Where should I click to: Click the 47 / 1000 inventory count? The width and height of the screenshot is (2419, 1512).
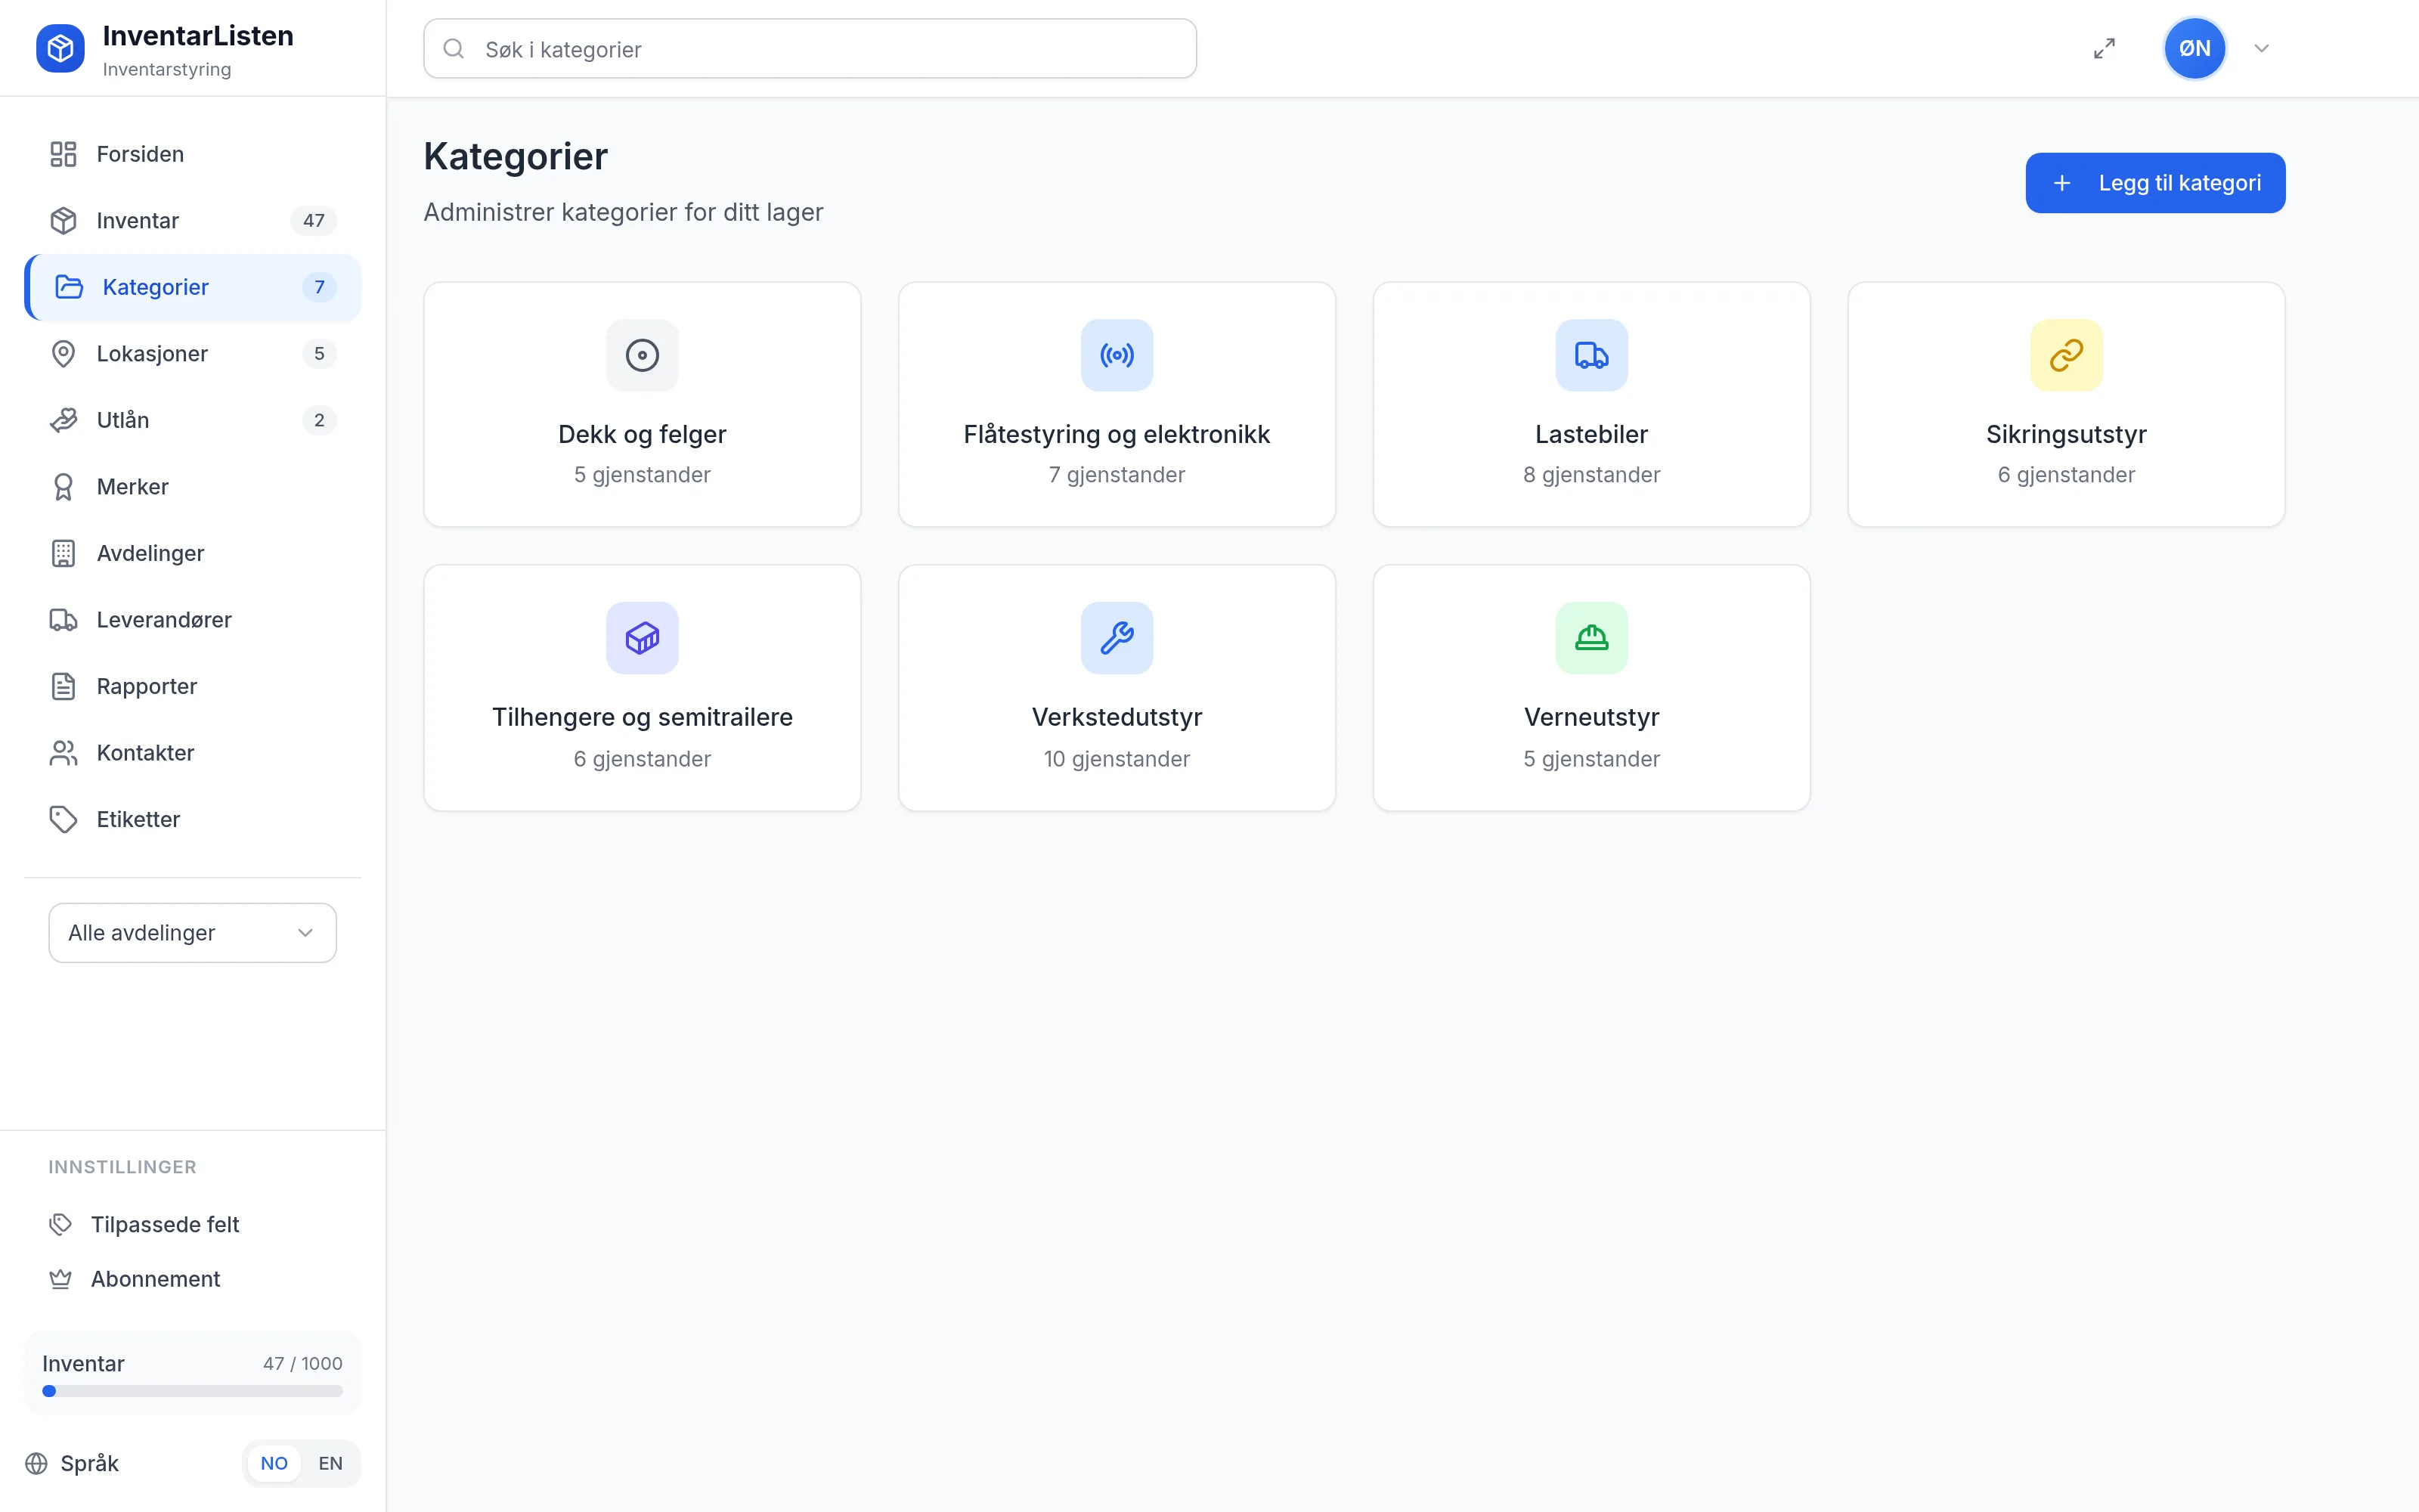(x=303, y=1363)
